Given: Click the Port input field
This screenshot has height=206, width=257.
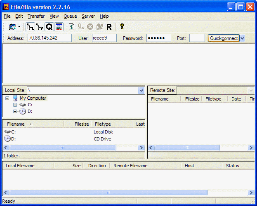Looking at the screenshot, I should (x=197, y=38).
